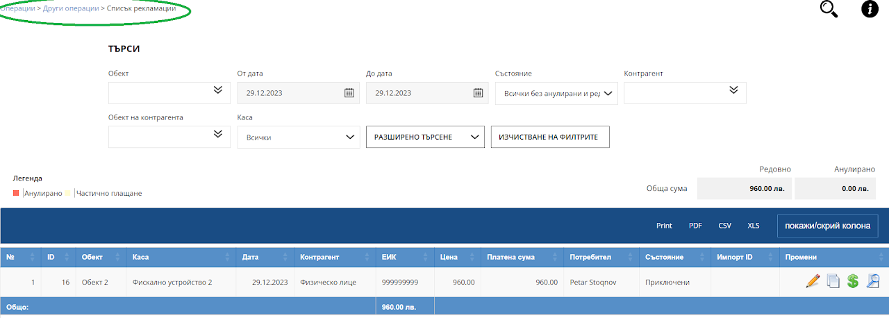Preview reclamation 16 with magnifier document icon

pyautogui.click(x=873, y=281)
